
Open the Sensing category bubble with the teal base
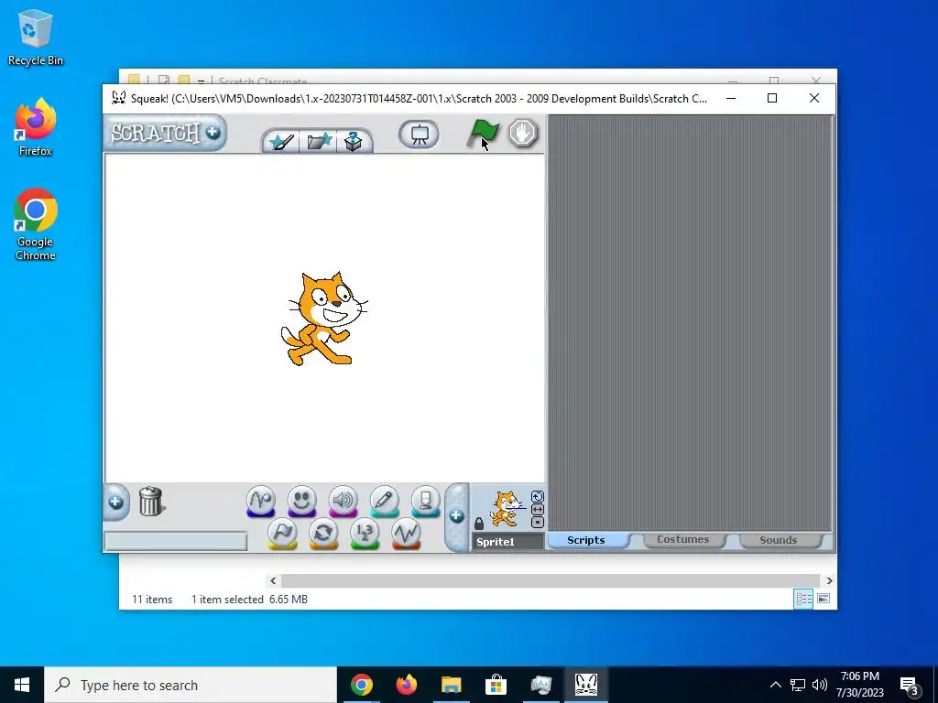(425, 501)
